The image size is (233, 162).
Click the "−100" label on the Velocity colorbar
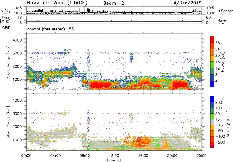pyautogui.click(x=220, y=137)
